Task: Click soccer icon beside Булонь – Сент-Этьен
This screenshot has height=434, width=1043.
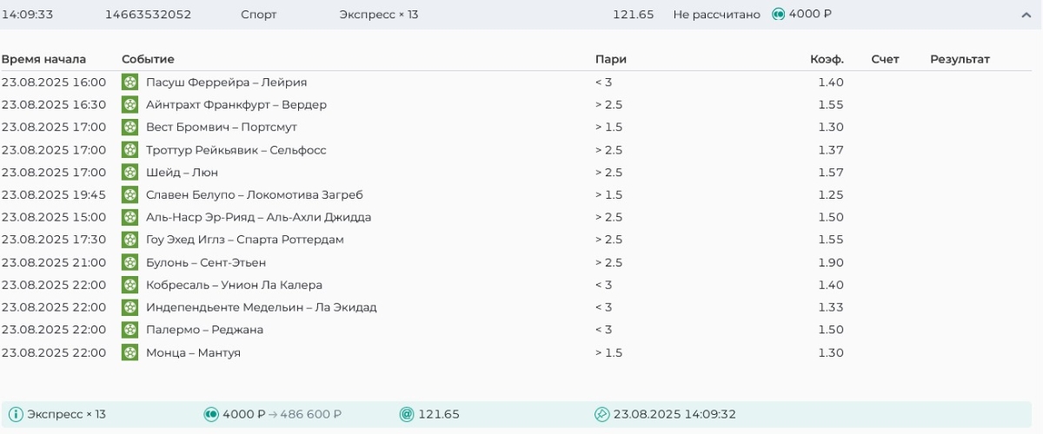Action: coord(130,262)
